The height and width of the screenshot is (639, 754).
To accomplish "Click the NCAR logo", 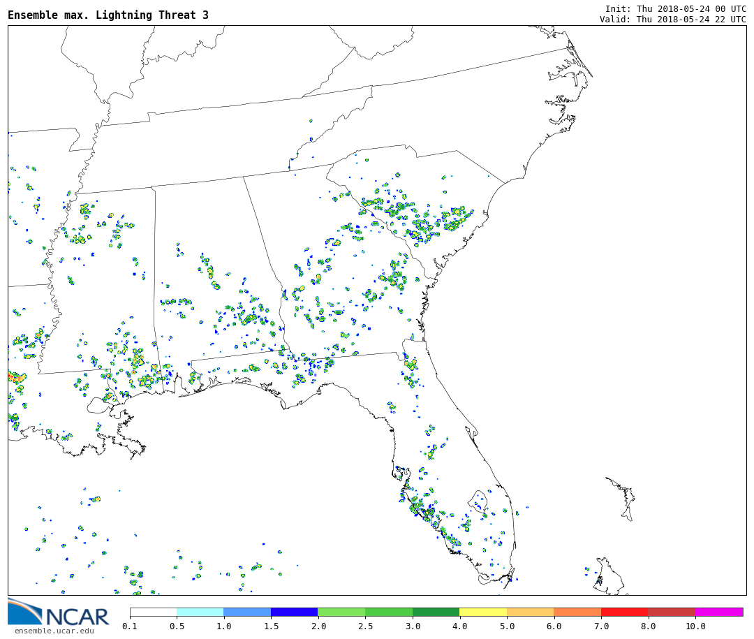I will click(59, 613).
